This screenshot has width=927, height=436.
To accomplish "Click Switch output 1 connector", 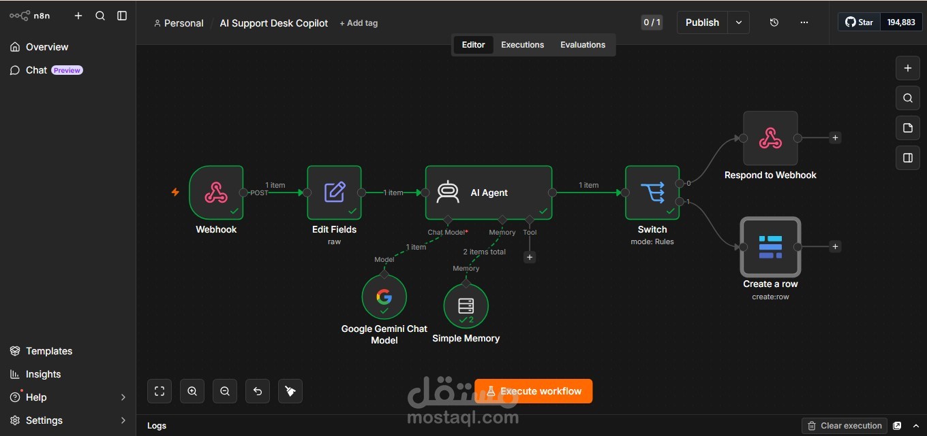I will pos(680,202).
